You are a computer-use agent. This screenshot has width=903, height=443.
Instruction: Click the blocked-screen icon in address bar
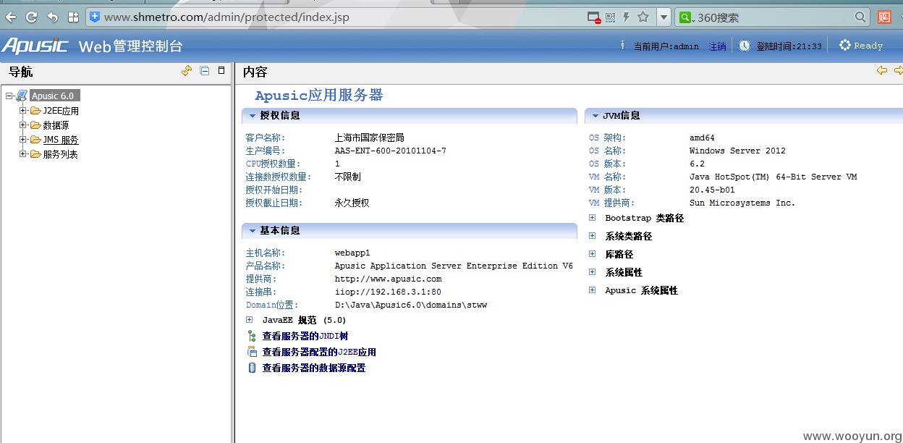[x=594, y=17]
